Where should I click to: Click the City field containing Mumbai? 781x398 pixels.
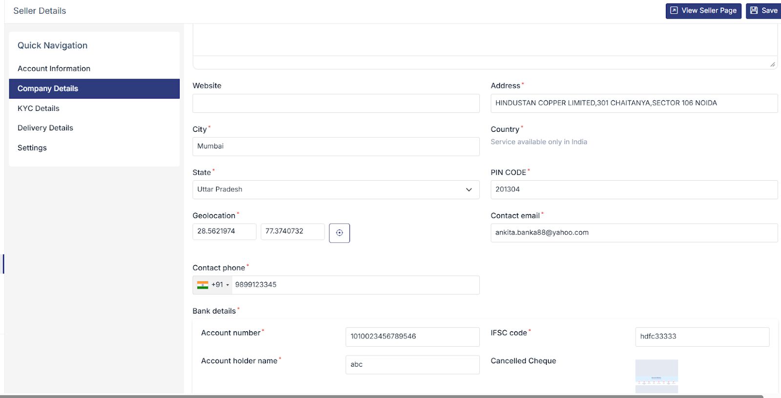(x=336, y=147)
